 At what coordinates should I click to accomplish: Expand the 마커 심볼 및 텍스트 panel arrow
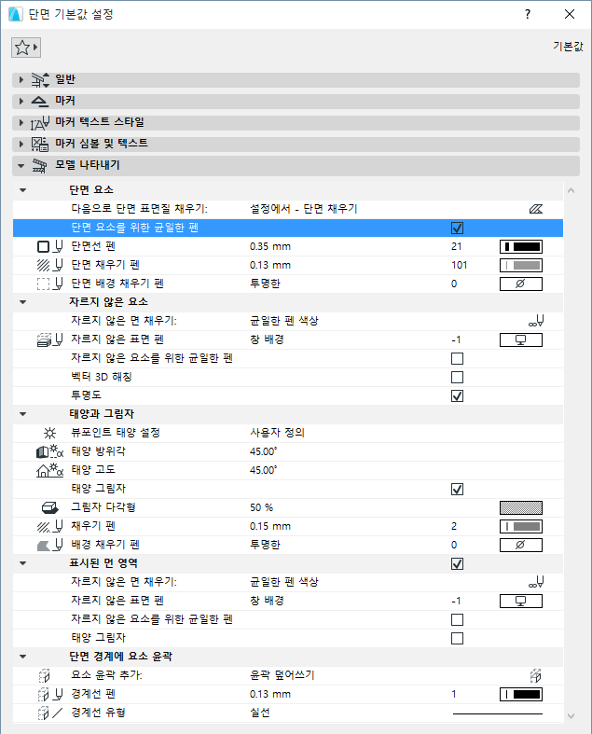click(21, 144)
